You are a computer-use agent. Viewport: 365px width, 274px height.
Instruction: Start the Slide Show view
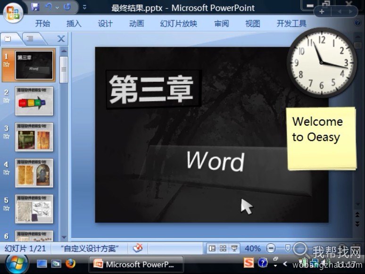pos(234,248)
